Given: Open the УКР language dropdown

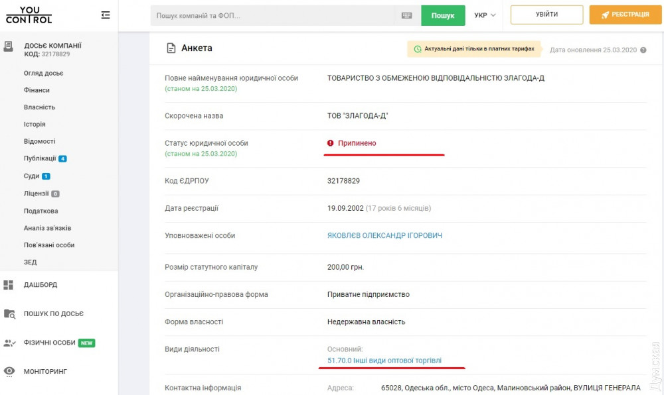Looking at the screenshot, I should (x=485, y=15).
